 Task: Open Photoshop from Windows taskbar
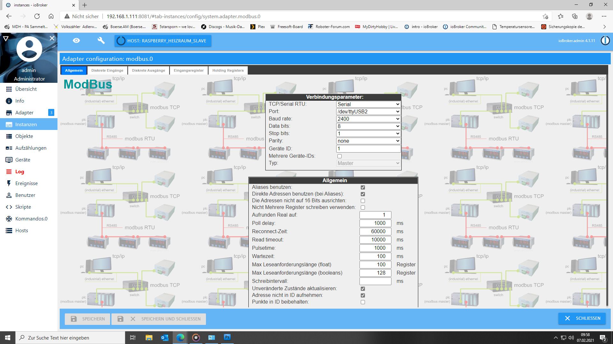click(227, 337)
